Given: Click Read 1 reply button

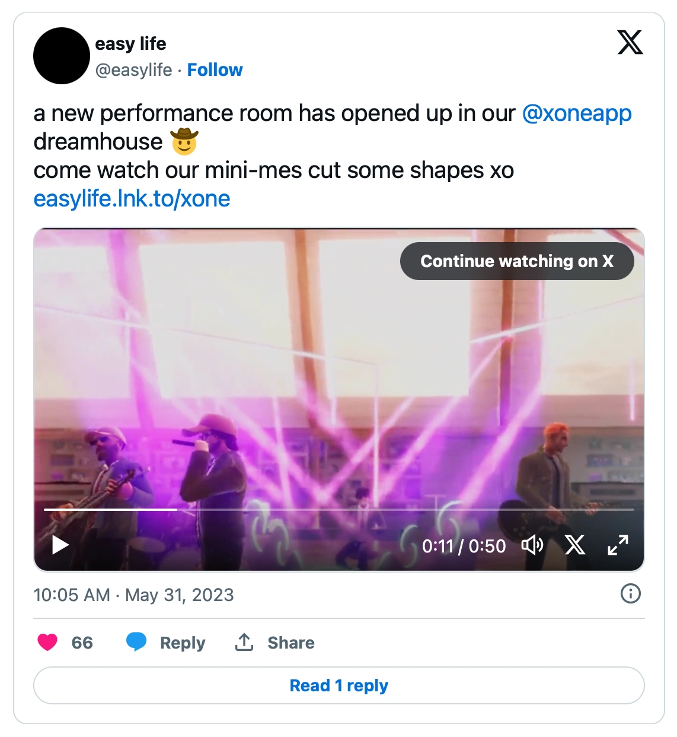Looking at the screenshot, I should click(x=338, y=685).
